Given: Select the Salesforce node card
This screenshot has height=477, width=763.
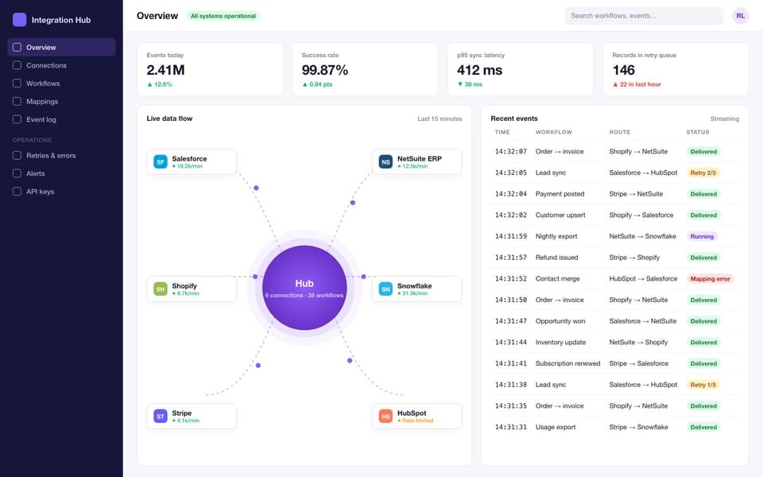Looking at the screenshot, I should (x=192, y=161).
